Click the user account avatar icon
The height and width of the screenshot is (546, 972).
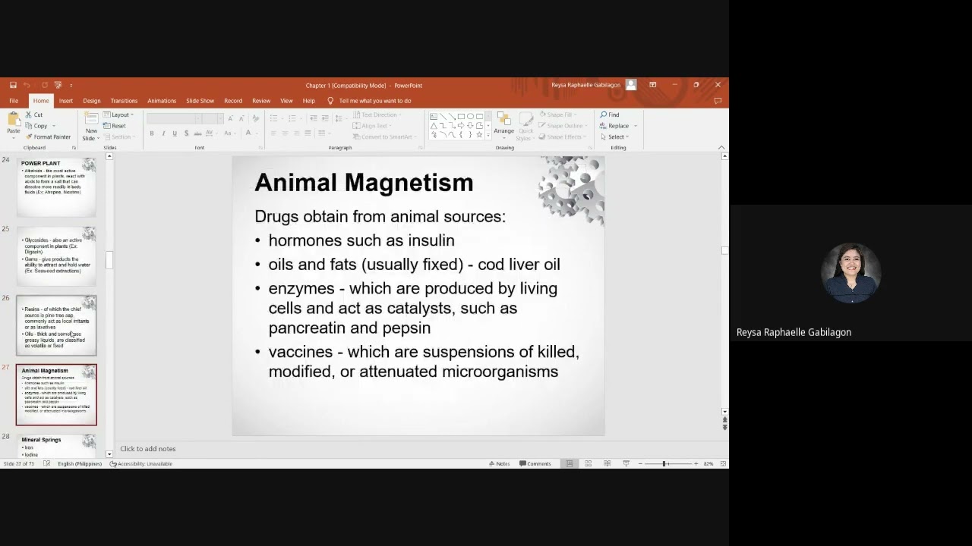[x=631, y=85]
